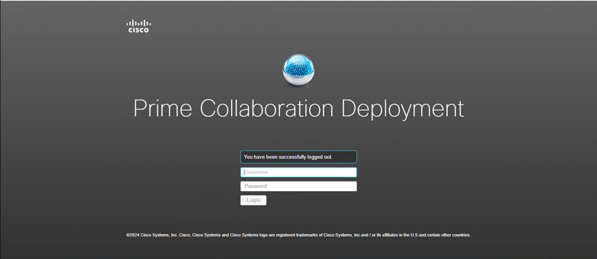Image resolution: width=597 pixels, height=259 pixels.
Task: Click the white base of the globe icon
Action: point(298,79)
